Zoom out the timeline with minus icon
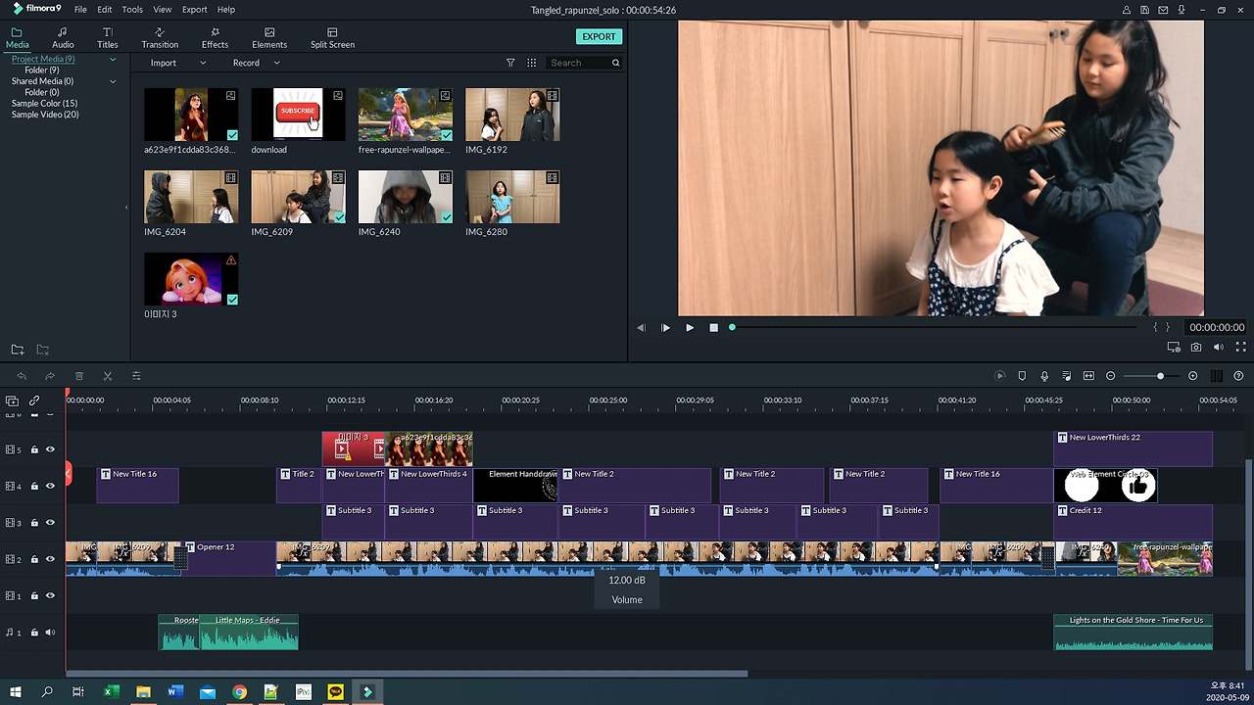 click(1110, 376)
